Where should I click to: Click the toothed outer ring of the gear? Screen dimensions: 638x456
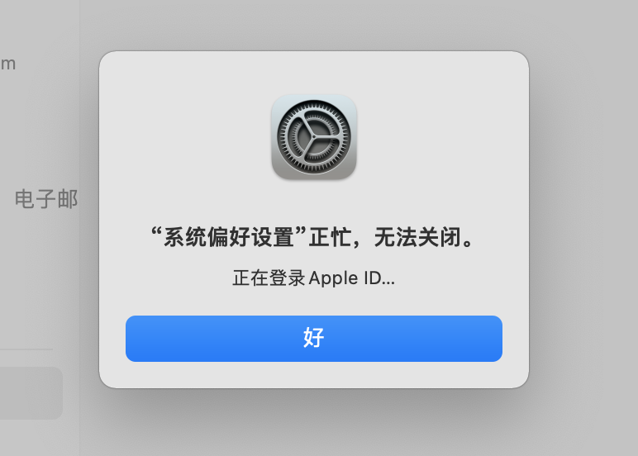click(314, 106)
